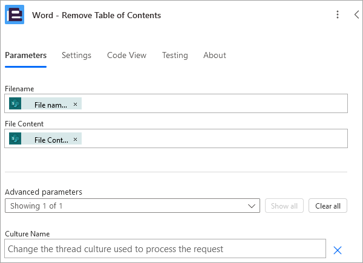Open the Code View tab
The image size is (363, 263).
pos(126,55)
